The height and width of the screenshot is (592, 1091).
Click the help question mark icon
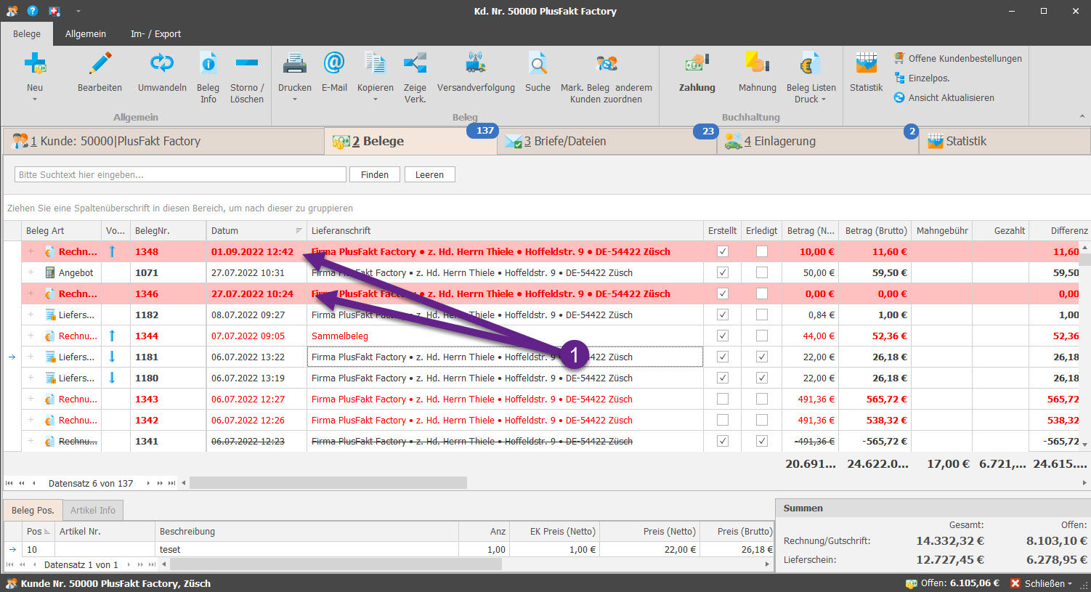point(33,11)
